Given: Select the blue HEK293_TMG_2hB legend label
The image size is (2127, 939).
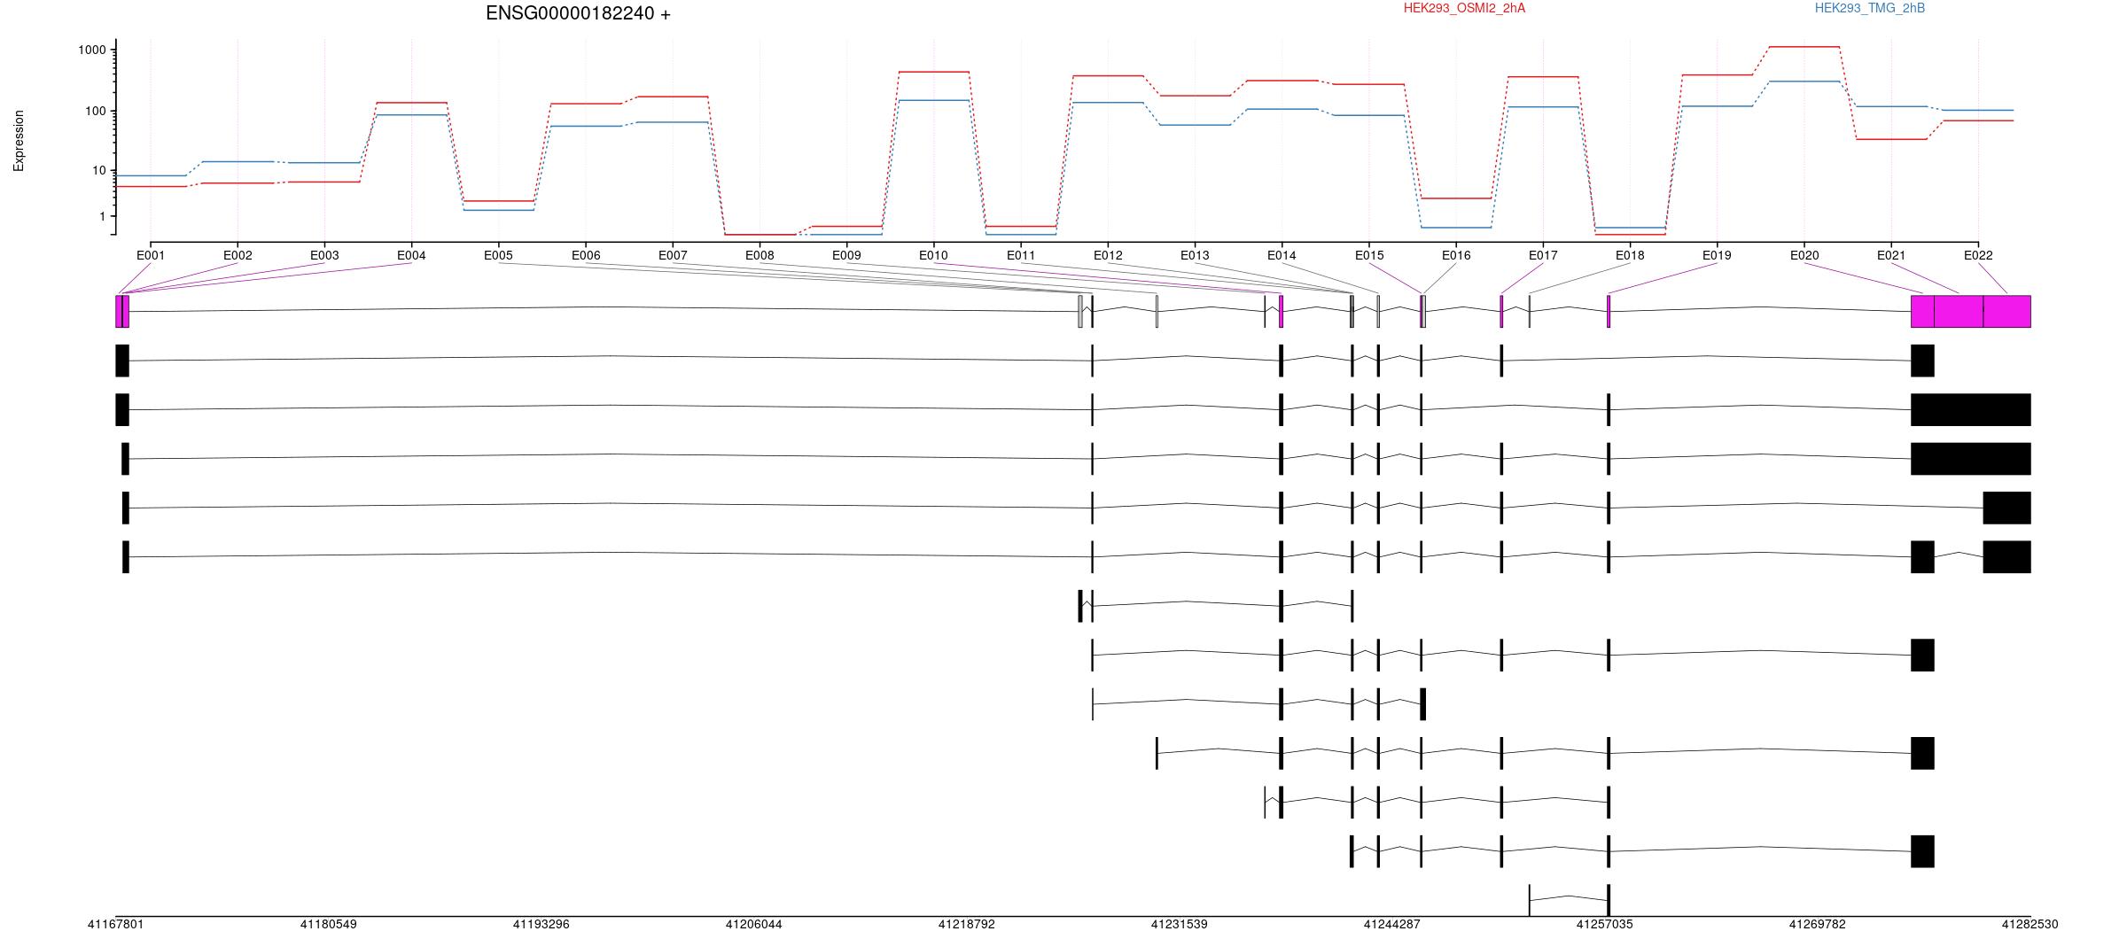Looking at the screenshot, I should 1870,8.
